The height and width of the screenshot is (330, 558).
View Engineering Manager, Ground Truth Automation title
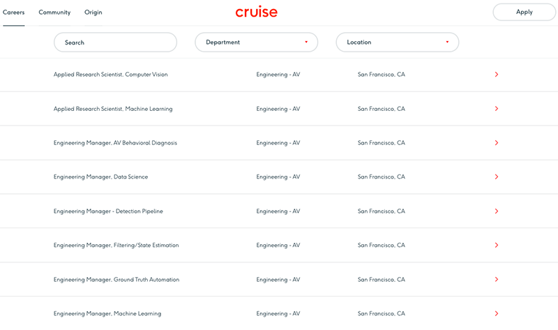click(x=116, y=280)
